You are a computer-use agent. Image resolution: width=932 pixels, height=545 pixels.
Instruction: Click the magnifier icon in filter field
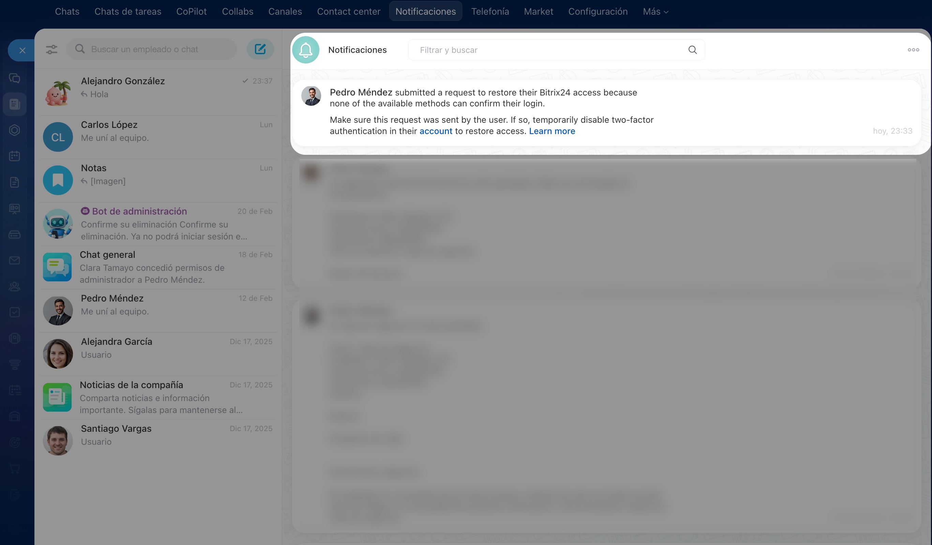coord(692,50)
